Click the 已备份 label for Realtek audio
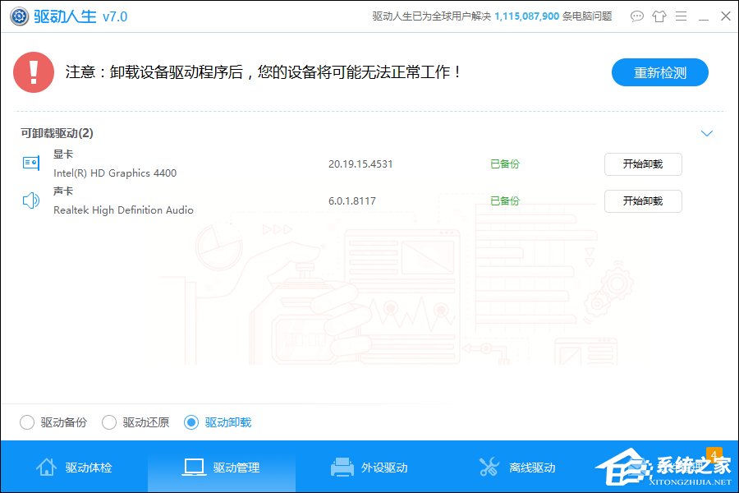 click(x=504, y=200)
